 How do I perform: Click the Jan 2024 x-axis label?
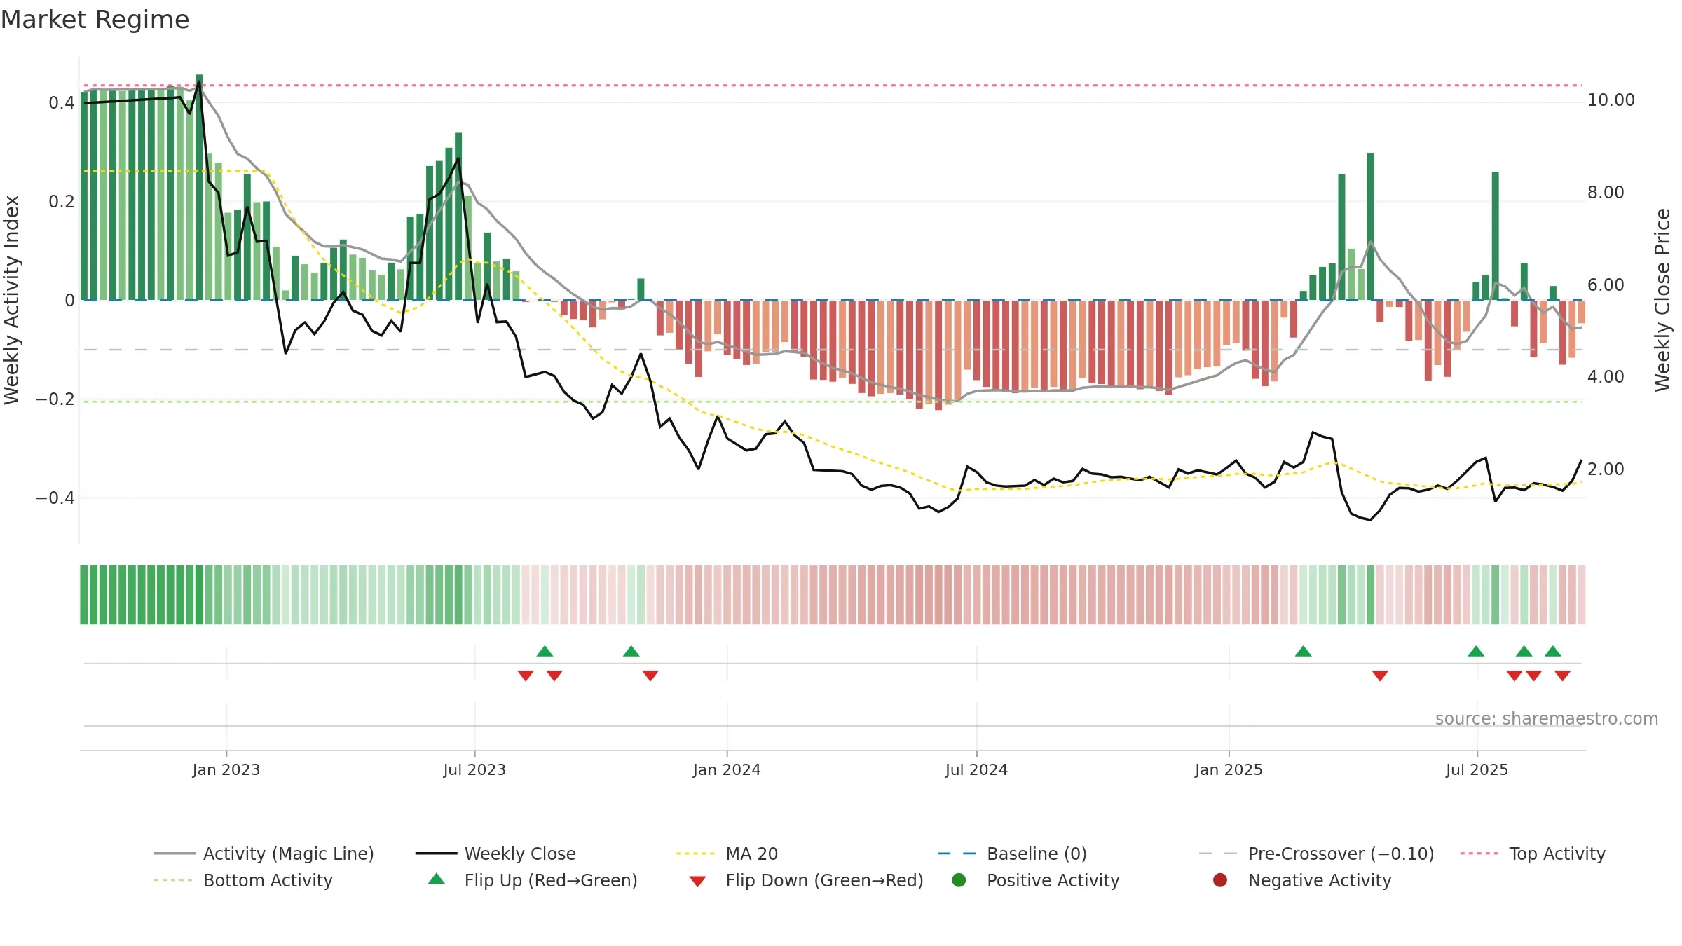(727, 770)
